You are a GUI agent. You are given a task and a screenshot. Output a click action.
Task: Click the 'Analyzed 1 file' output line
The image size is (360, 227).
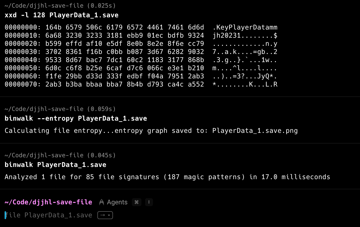point(167,177)
